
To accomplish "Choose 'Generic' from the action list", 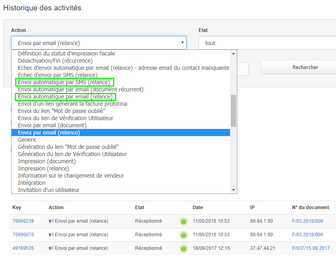I will click(x=27, y=140).
